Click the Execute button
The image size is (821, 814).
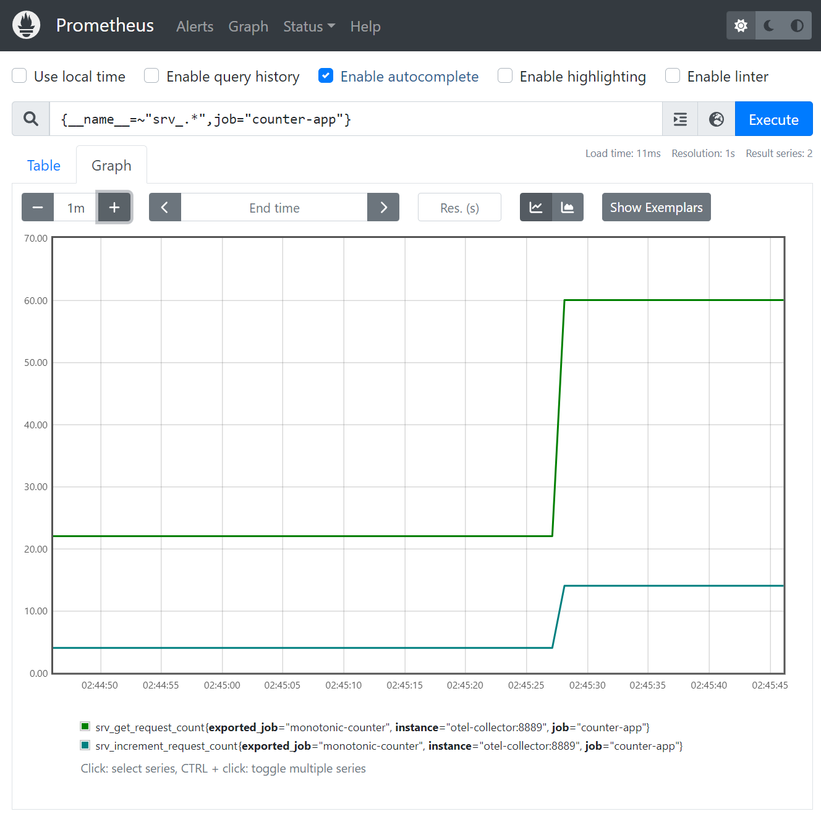click(773, 119)
